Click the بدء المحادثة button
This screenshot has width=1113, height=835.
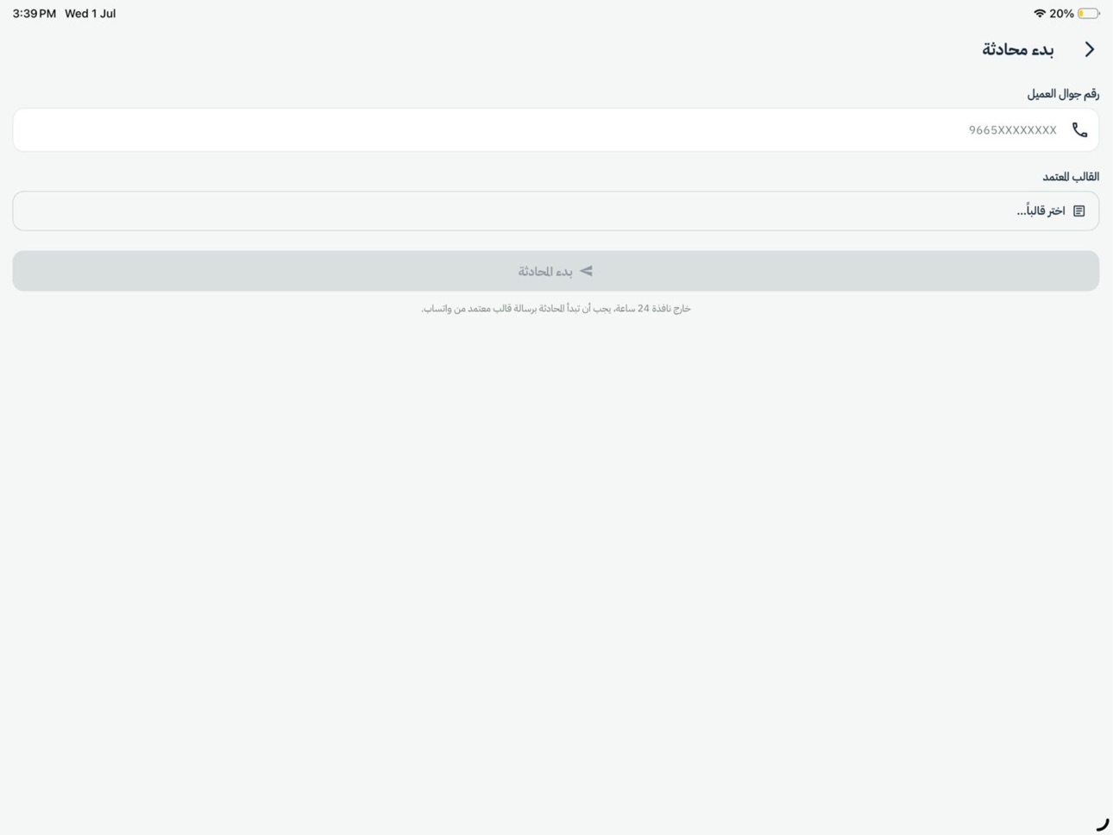(556, 271)
